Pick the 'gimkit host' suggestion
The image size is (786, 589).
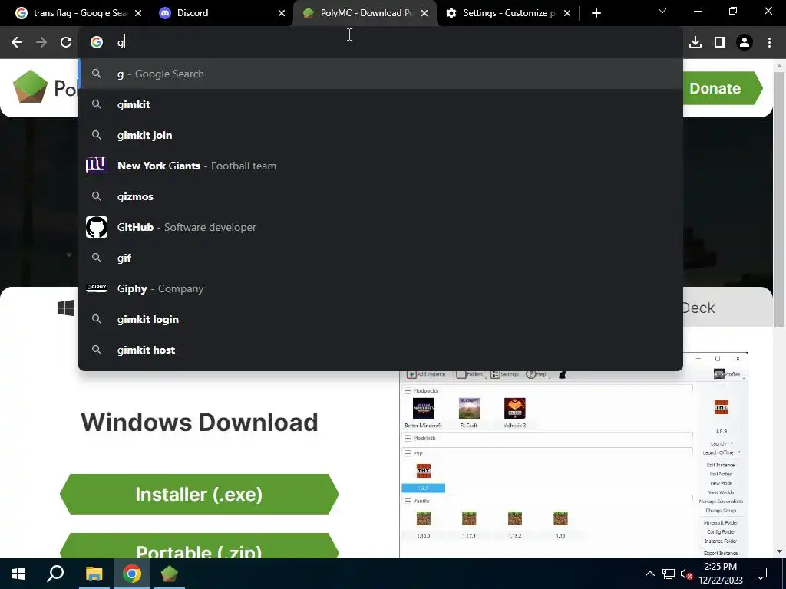(x=381, y=350)
